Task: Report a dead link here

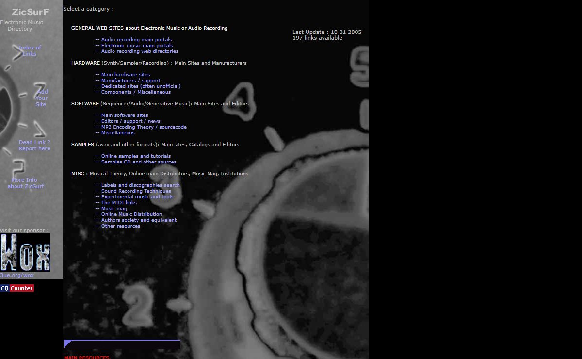Action: [34, 146]
